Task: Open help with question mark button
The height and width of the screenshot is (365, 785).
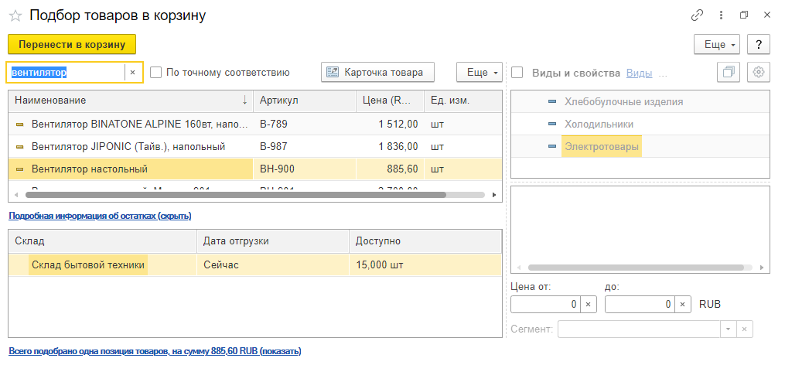Action: pyautogui.click(x=759, y=45)
